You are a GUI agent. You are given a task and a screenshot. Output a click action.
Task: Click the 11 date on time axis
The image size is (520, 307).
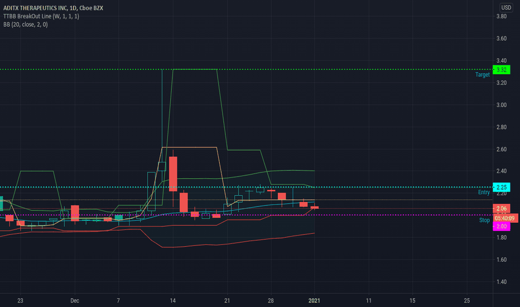tap(368, 301)
